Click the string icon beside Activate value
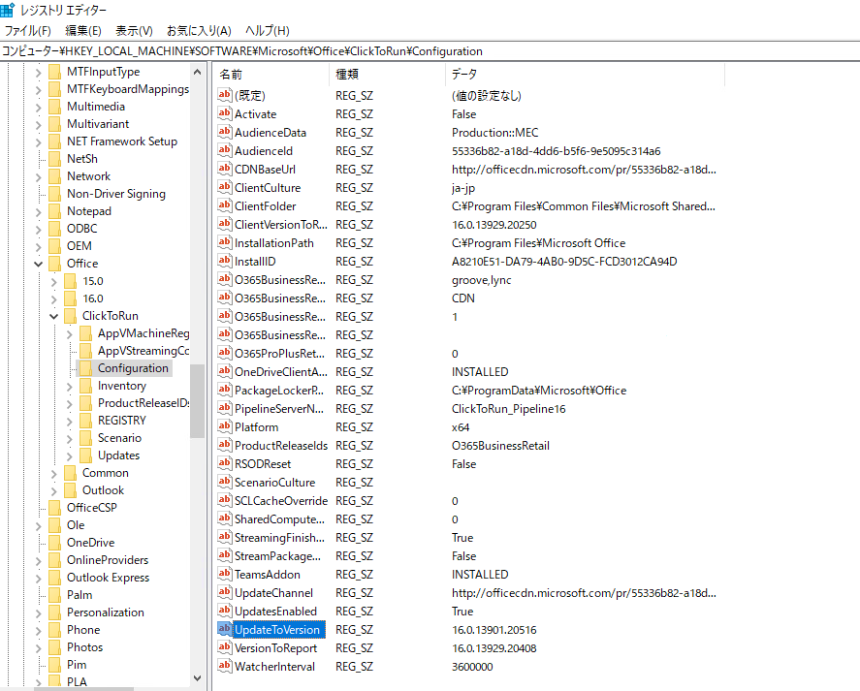860x691 pixels. coord(224,113)
